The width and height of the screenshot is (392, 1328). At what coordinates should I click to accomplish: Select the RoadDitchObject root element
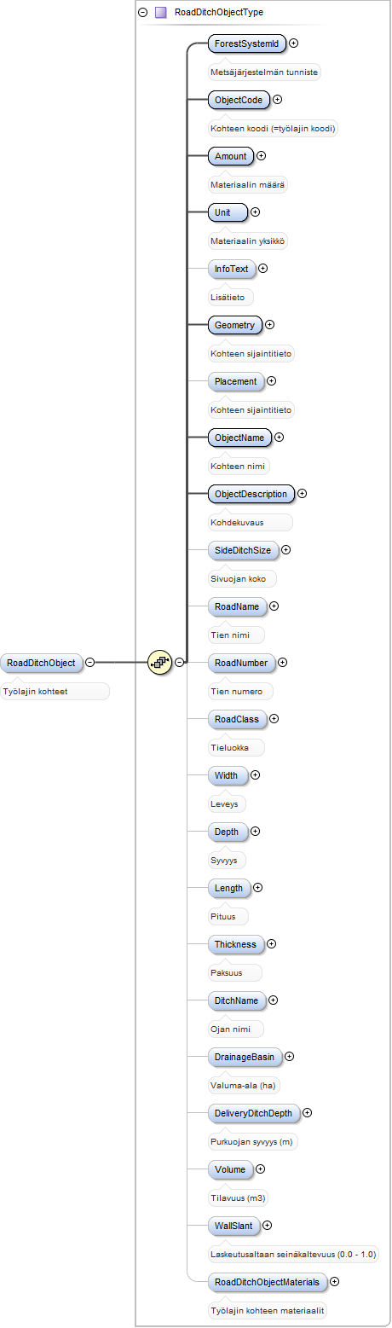[x=41, y=662]
